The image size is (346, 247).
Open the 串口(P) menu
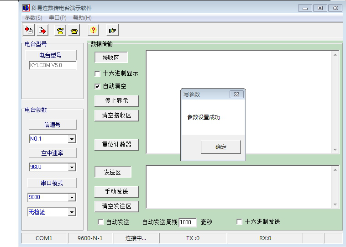click(58, 18)
